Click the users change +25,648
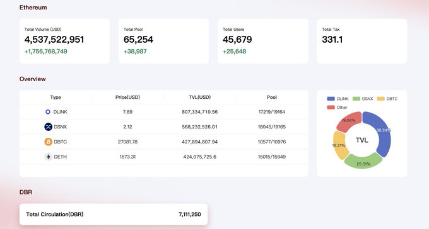This screenshot has height=229, width=429. point(235,52)
